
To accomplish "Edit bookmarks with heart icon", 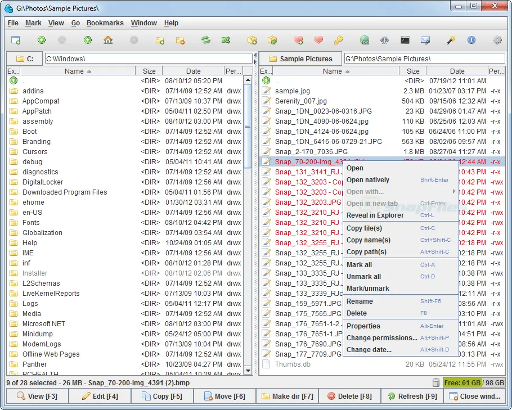I will (318, 40).
